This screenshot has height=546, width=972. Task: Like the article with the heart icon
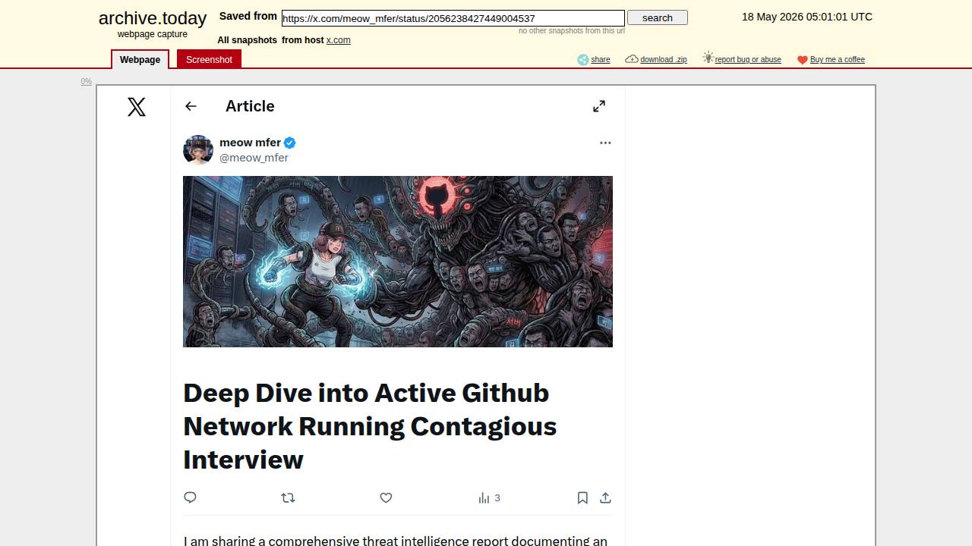[386, 497]
